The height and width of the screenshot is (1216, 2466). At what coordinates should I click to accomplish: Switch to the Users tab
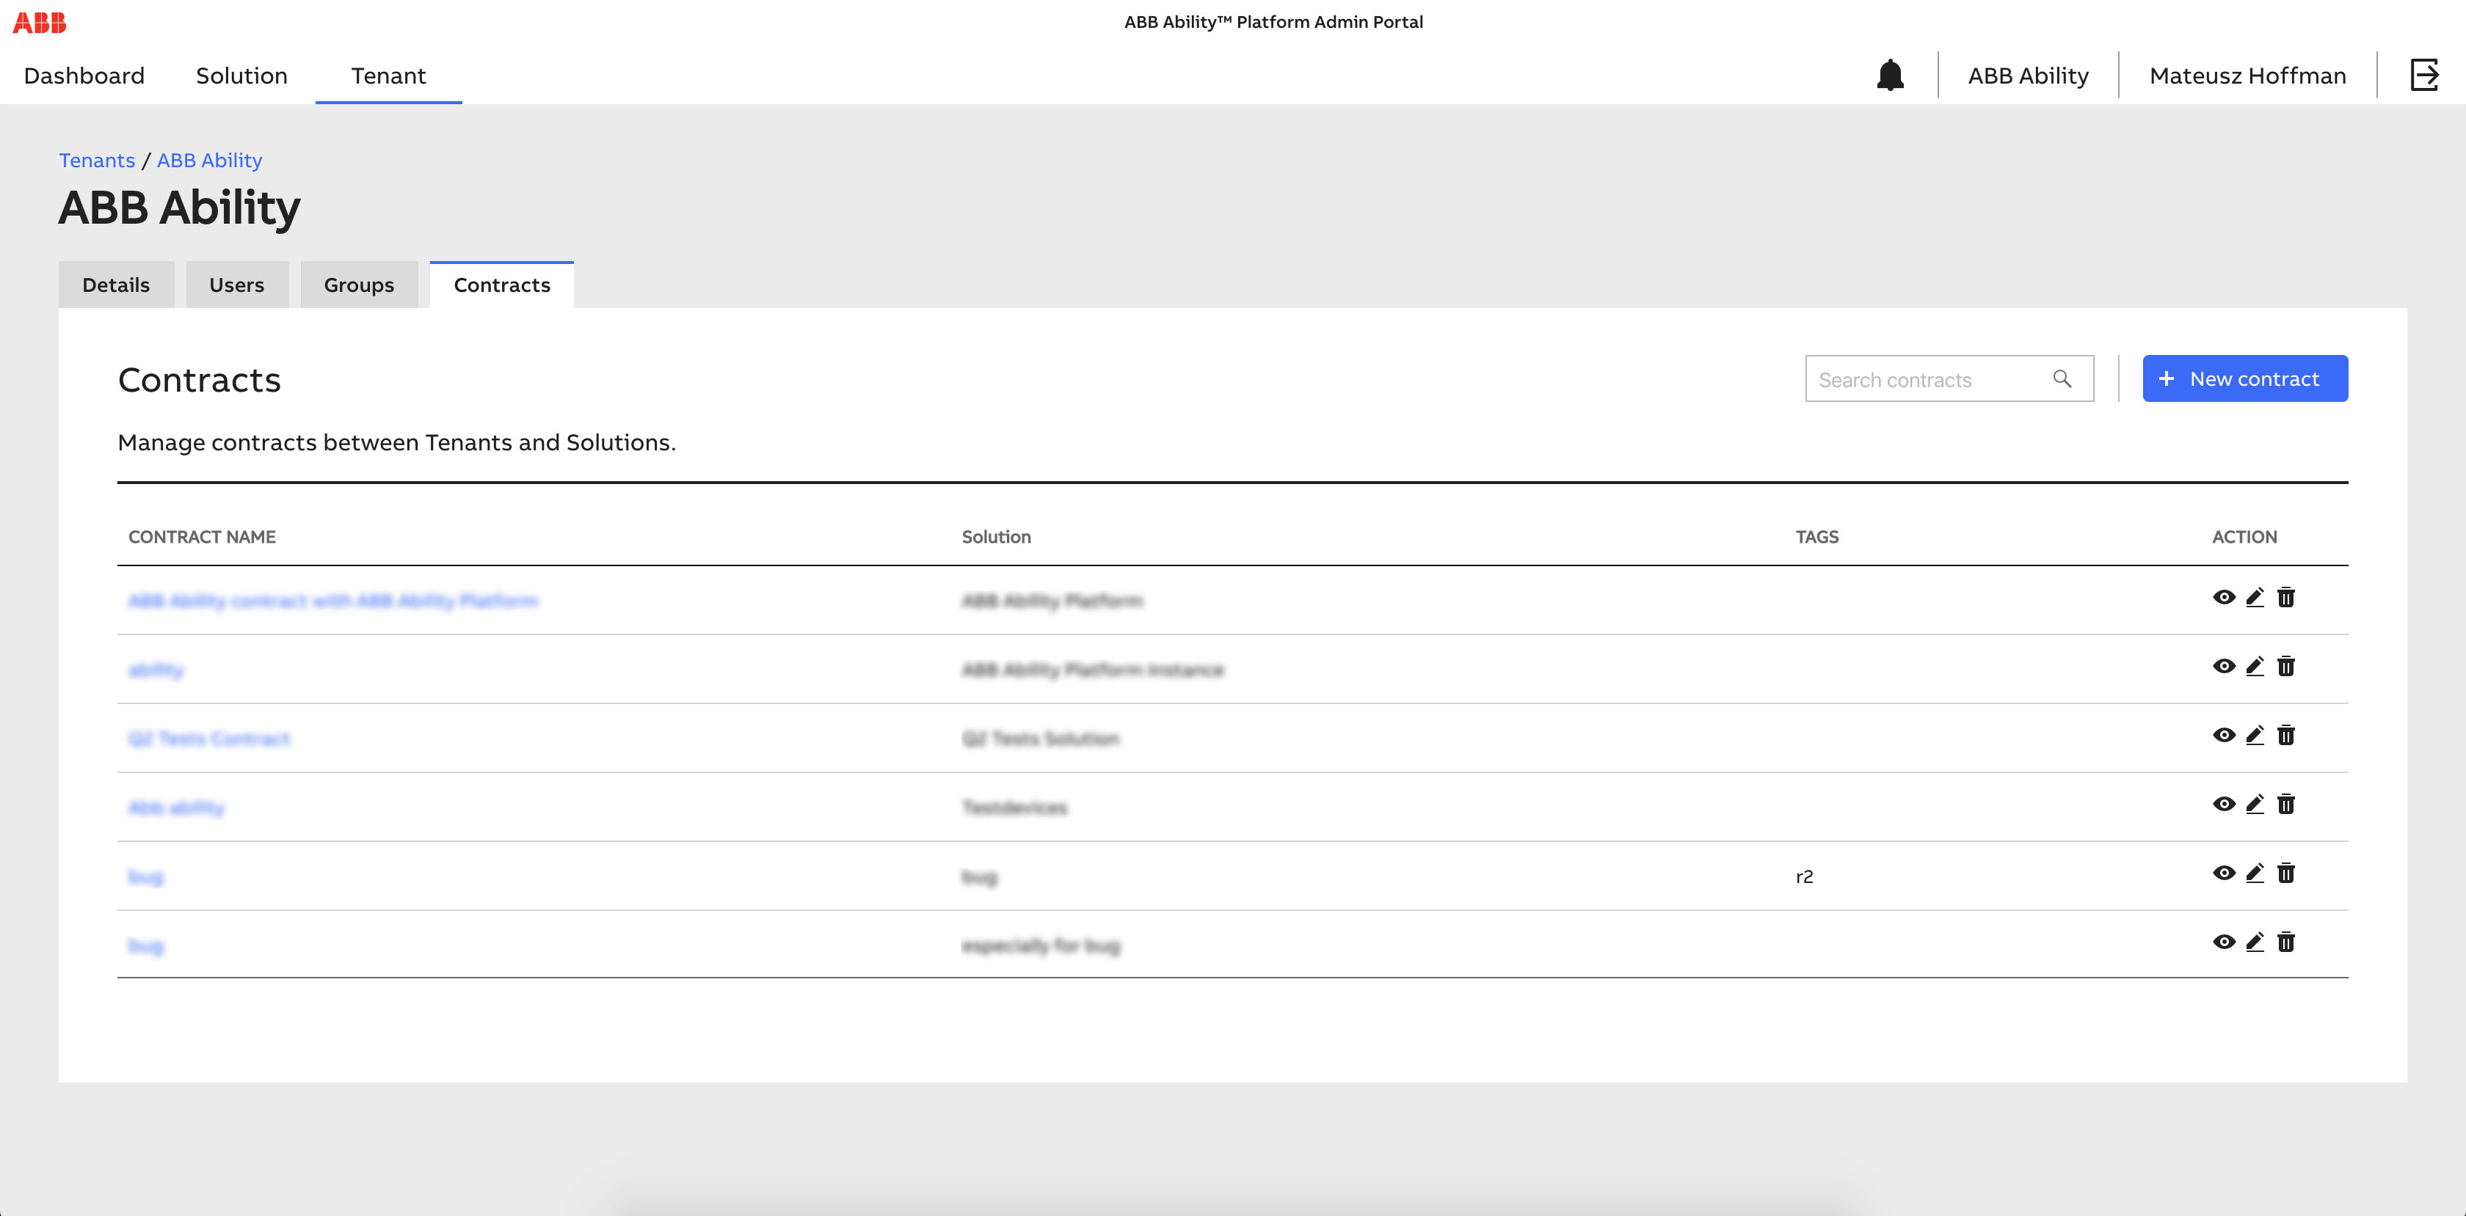point(236,285)
